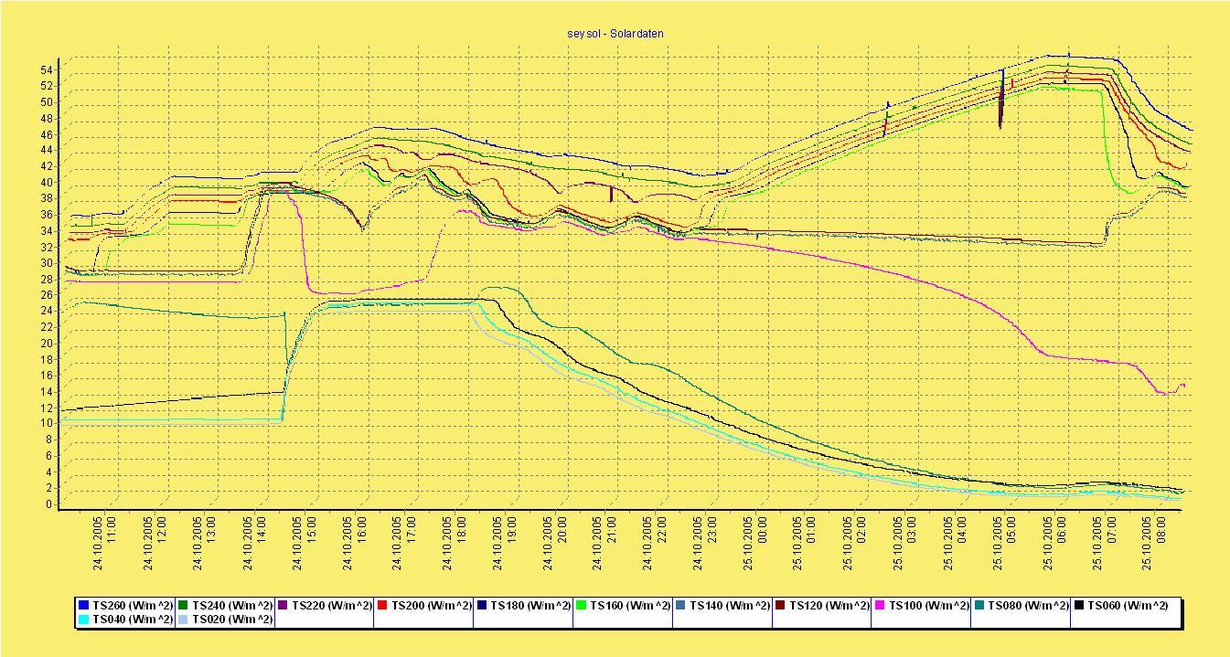Select the teal TS080 legend swatch
The width and height of the screenshot is (1230, 657).
point(979,605)
